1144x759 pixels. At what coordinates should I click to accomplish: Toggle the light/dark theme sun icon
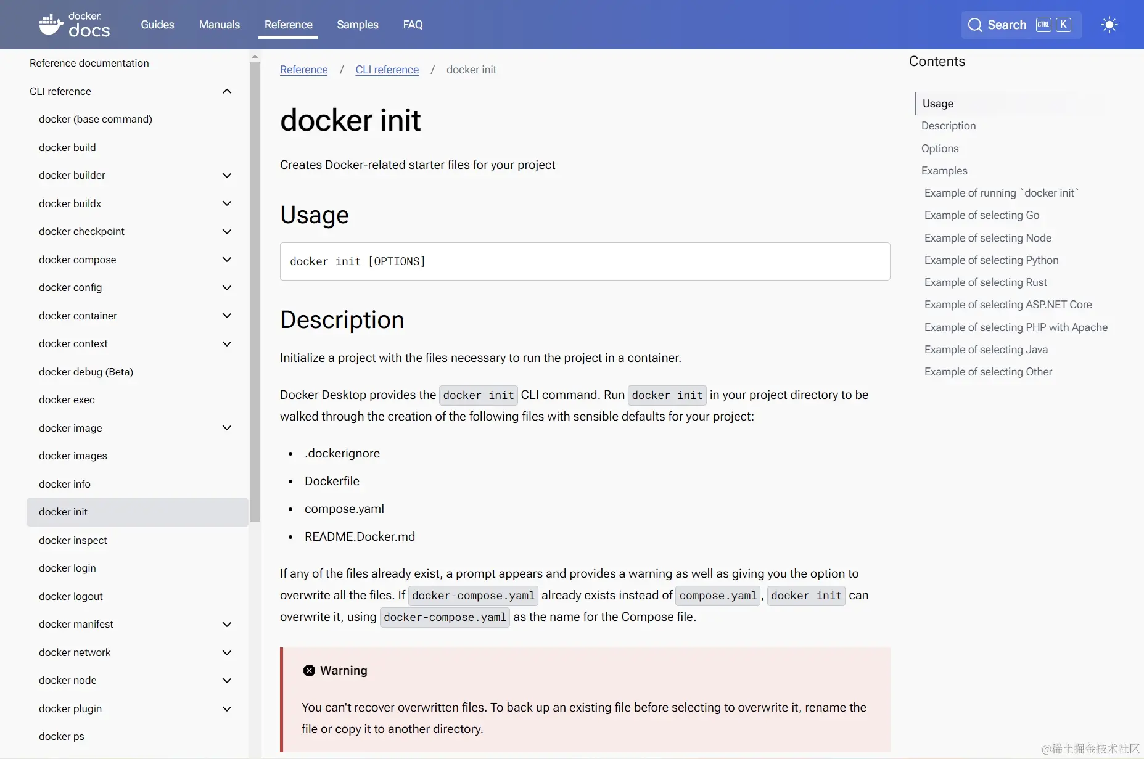click(1109, 25)
